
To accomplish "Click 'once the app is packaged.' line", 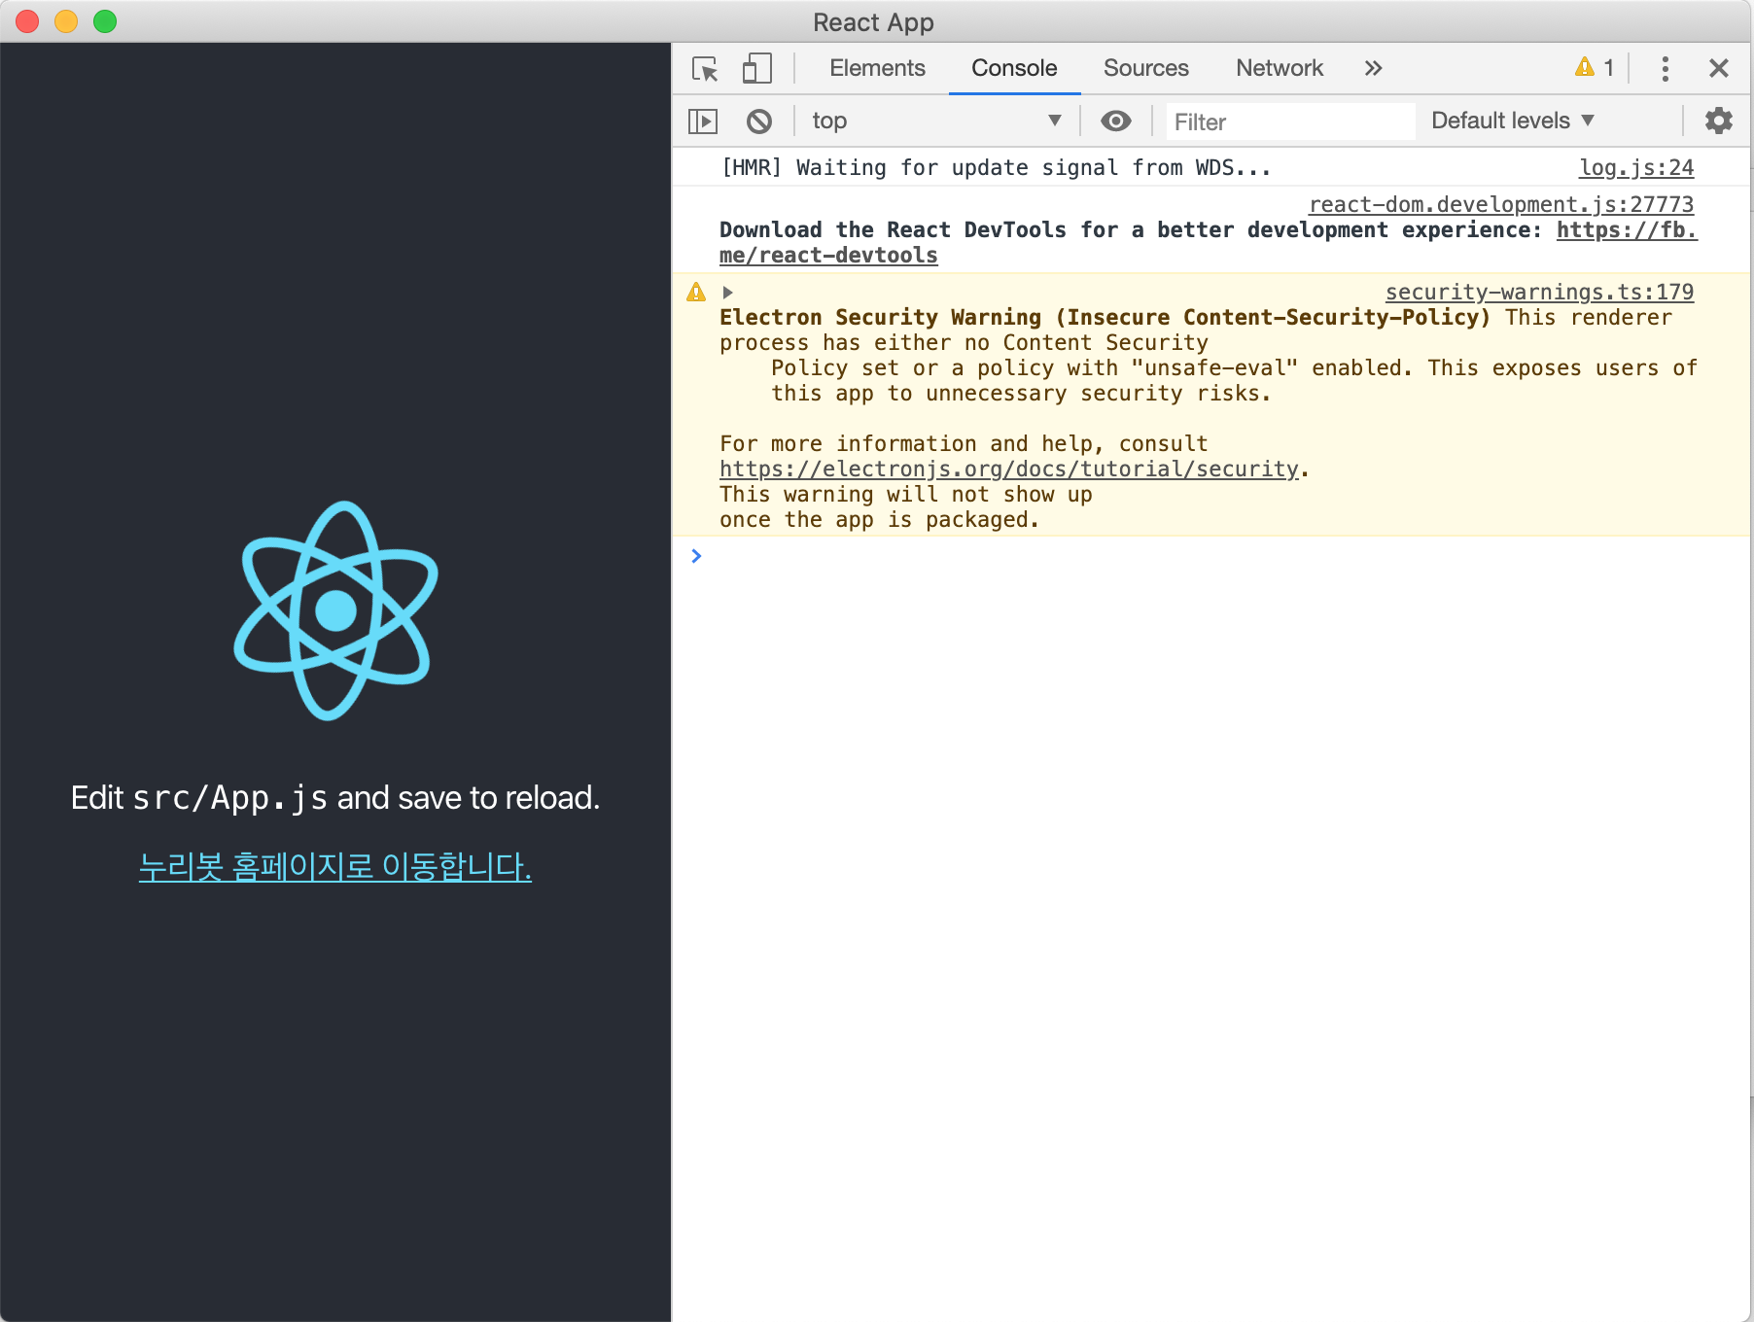I will 879,519.
